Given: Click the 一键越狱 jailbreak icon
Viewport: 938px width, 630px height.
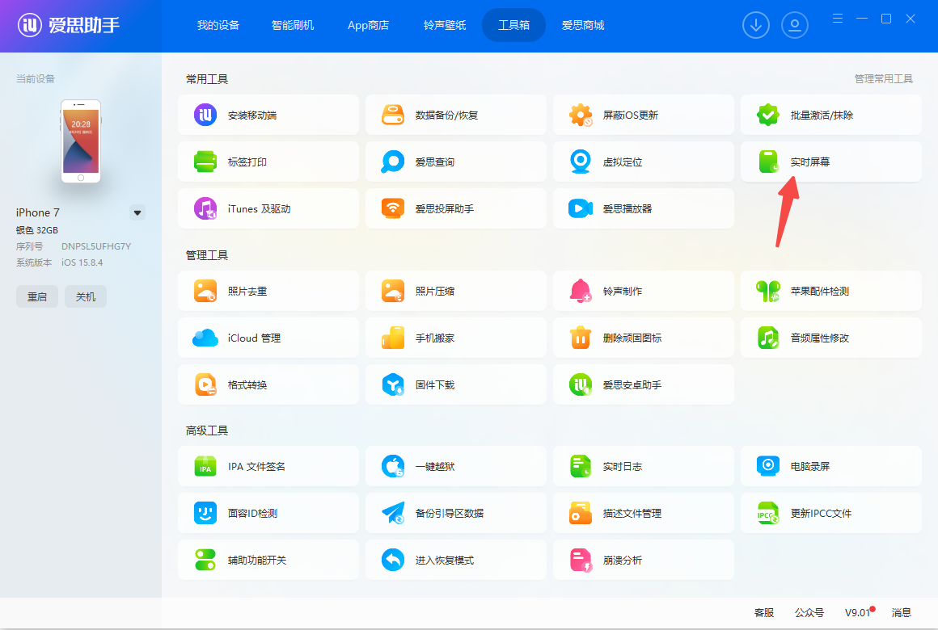Looking at the screenshot, I should [393, 466].
